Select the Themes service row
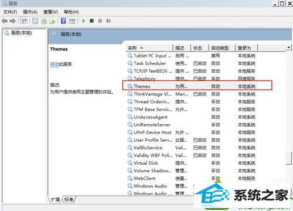Screen dimensions: 293x211 (197, 86)
